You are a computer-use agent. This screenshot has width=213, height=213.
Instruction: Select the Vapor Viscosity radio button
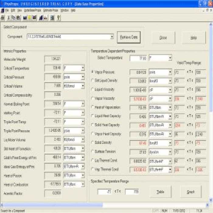(x=93, y=98)
